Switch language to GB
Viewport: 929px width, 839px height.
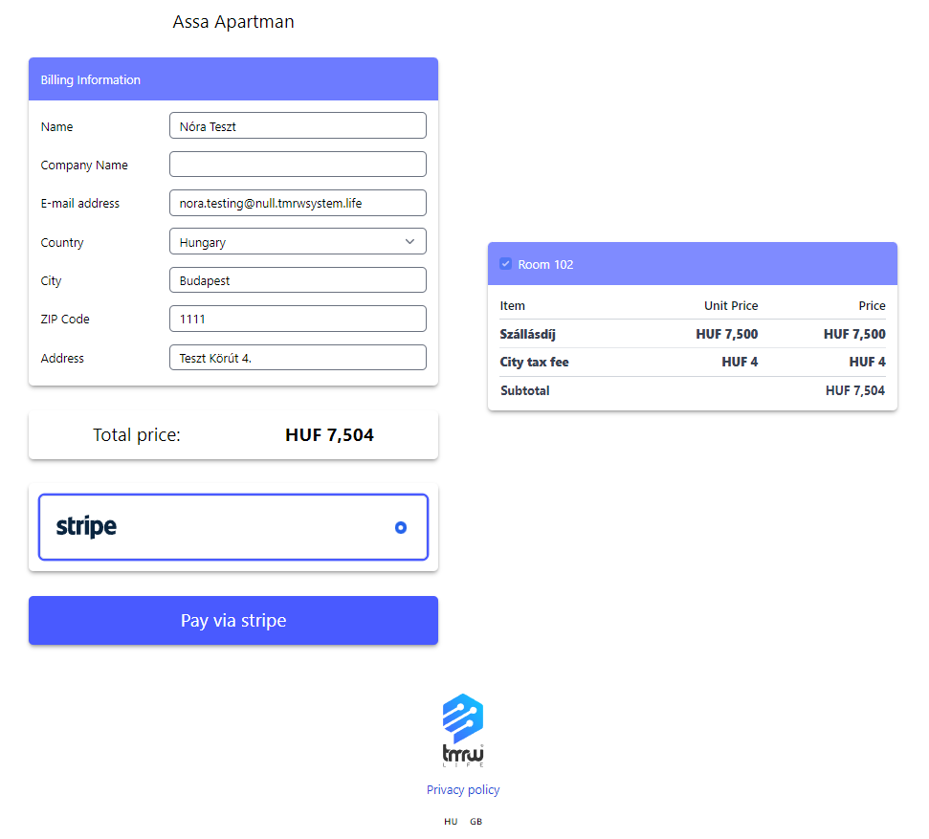coord(476,822)
